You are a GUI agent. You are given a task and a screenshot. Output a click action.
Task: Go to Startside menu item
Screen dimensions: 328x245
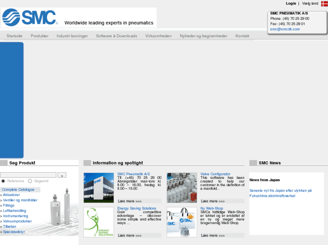pyautogui.click(x=14, y=36)
